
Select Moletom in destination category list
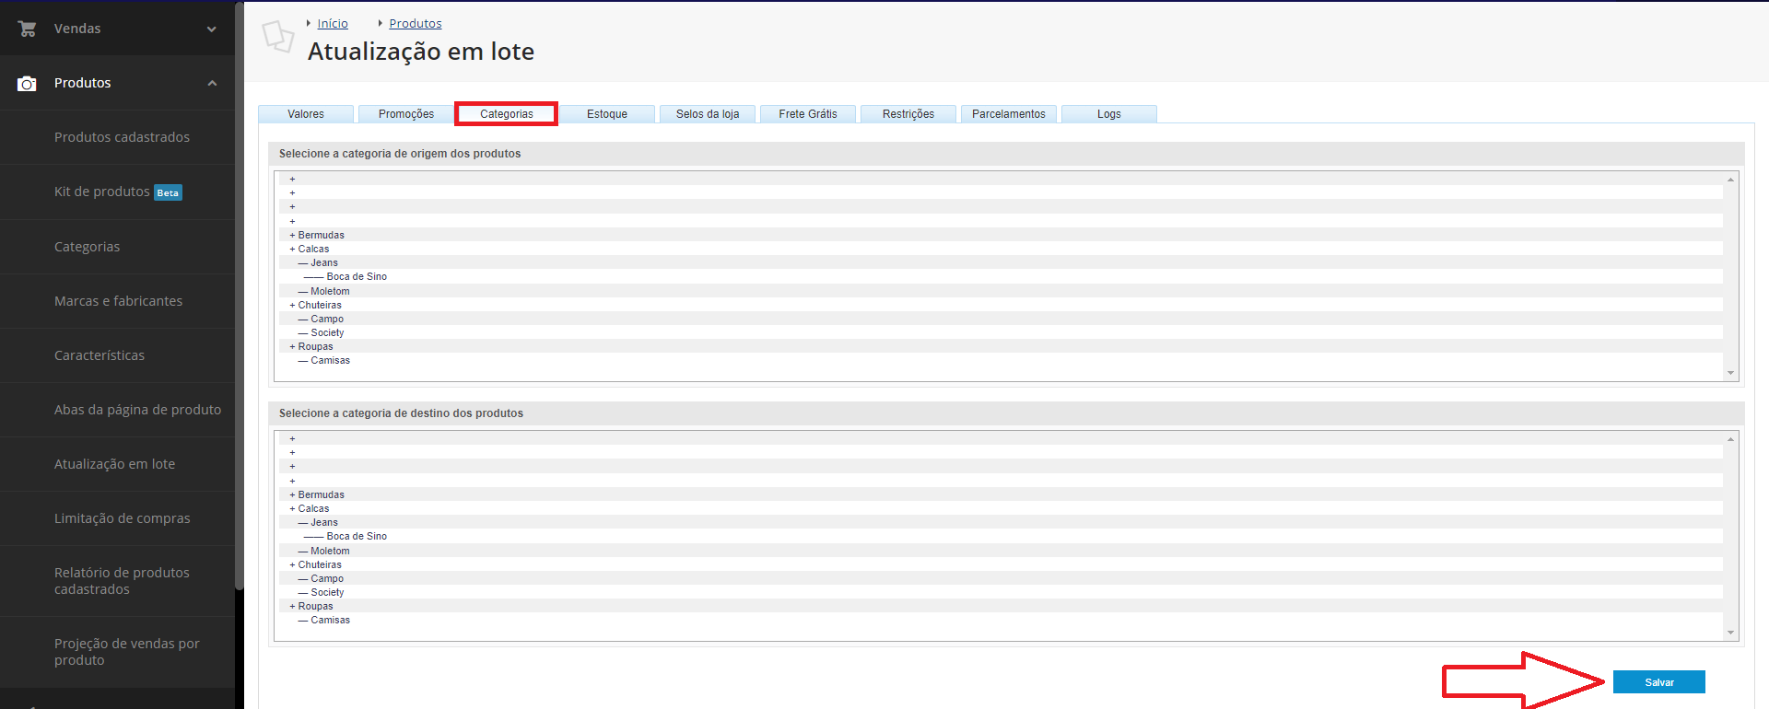[x=1001, y=551]
